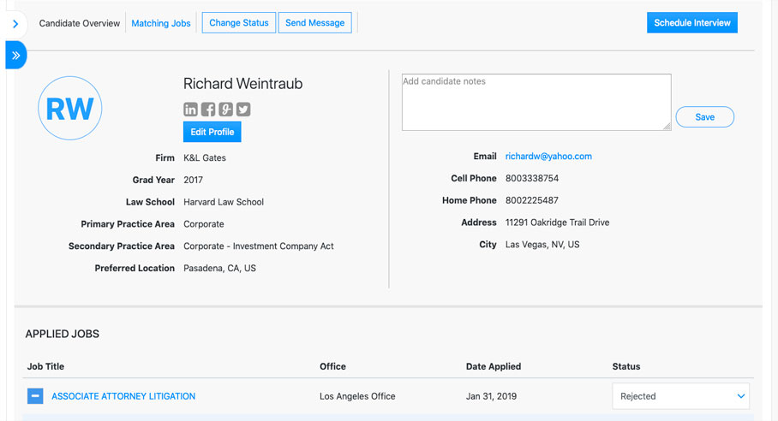This screenshot has width=778, height=421.
Task: Save the candidate notes
Action: point(704,117)
